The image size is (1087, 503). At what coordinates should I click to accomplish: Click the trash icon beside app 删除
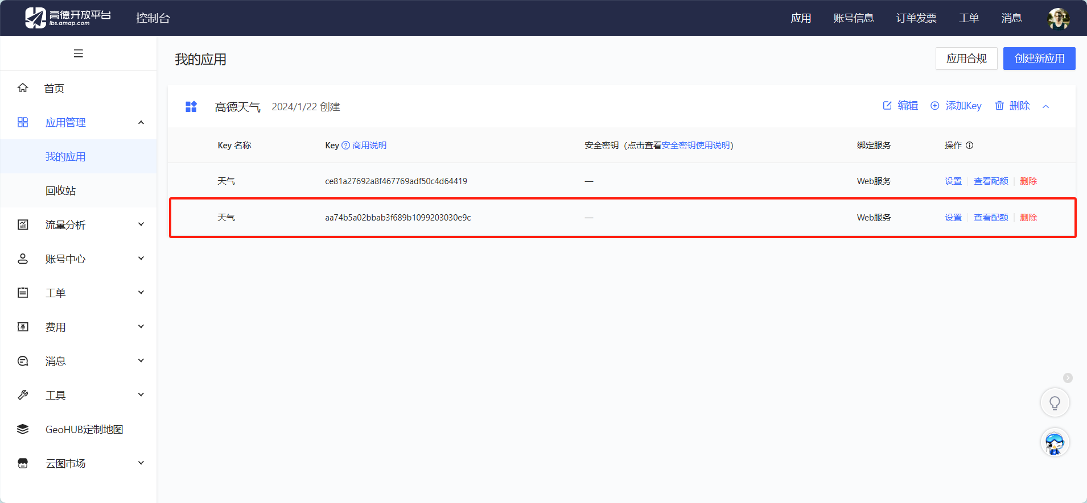point(999,106)
